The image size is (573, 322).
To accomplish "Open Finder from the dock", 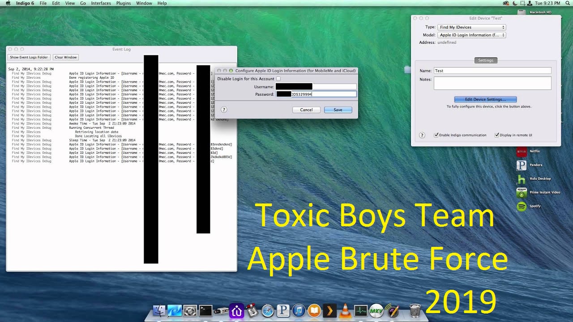I will [159, 310].
